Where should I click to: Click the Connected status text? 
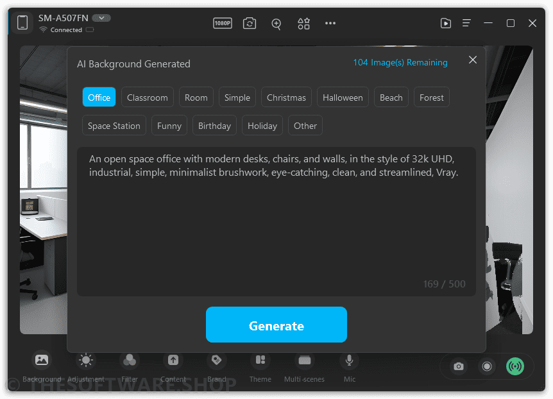coord(66,30)
